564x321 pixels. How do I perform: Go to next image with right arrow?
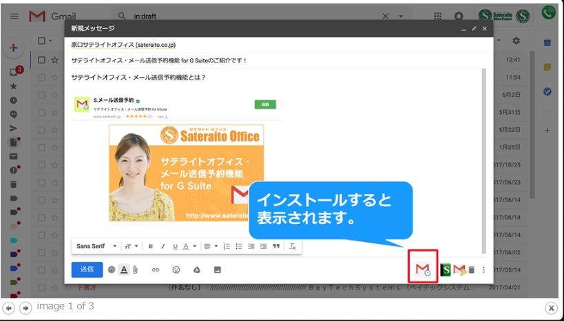[25, 308]
